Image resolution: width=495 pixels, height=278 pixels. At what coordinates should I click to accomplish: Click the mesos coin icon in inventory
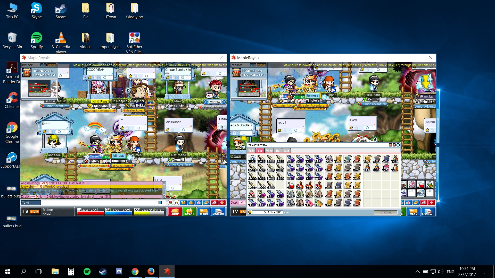pos(250,212)
